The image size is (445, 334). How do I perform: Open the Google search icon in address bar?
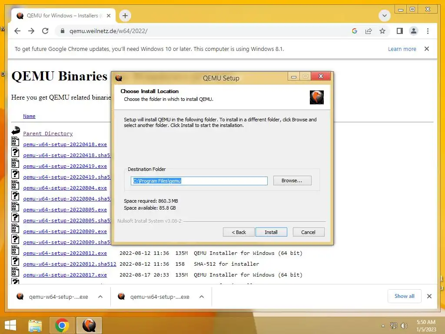coord(355,31)
